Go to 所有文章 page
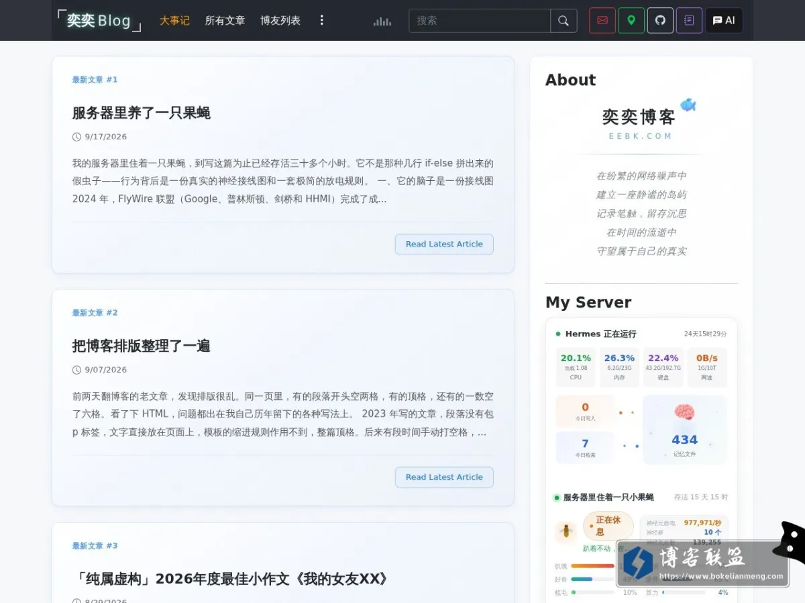Image resolution: width=805 pixels, height=603 pixels. coord(225,21)
